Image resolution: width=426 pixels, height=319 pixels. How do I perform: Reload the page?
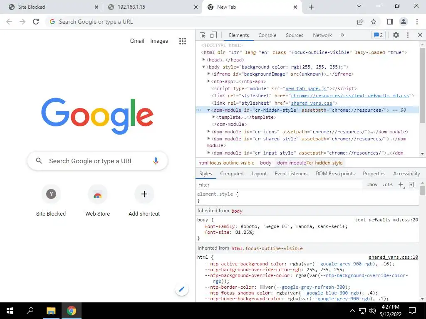[36, 22]
